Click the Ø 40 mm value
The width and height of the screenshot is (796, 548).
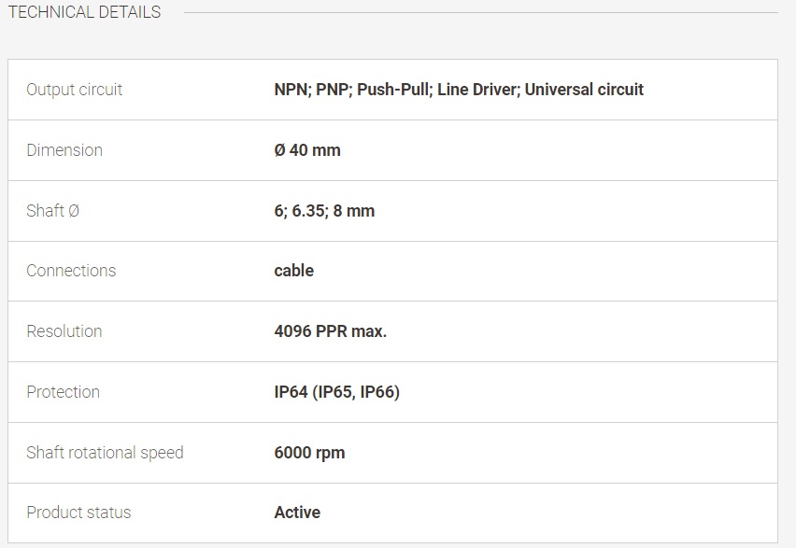click(307, 150)
